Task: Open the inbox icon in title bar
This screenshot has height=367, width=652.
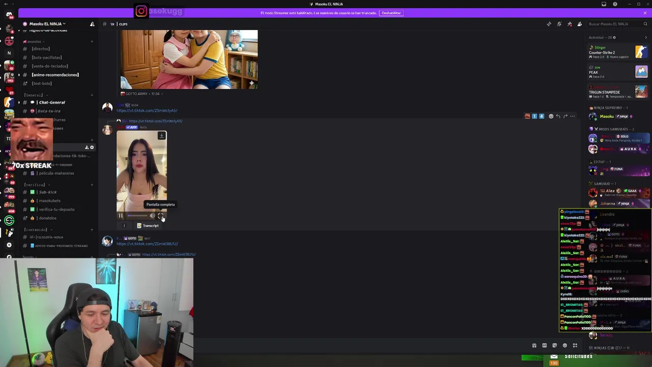Action: click(x=604, y=4)
